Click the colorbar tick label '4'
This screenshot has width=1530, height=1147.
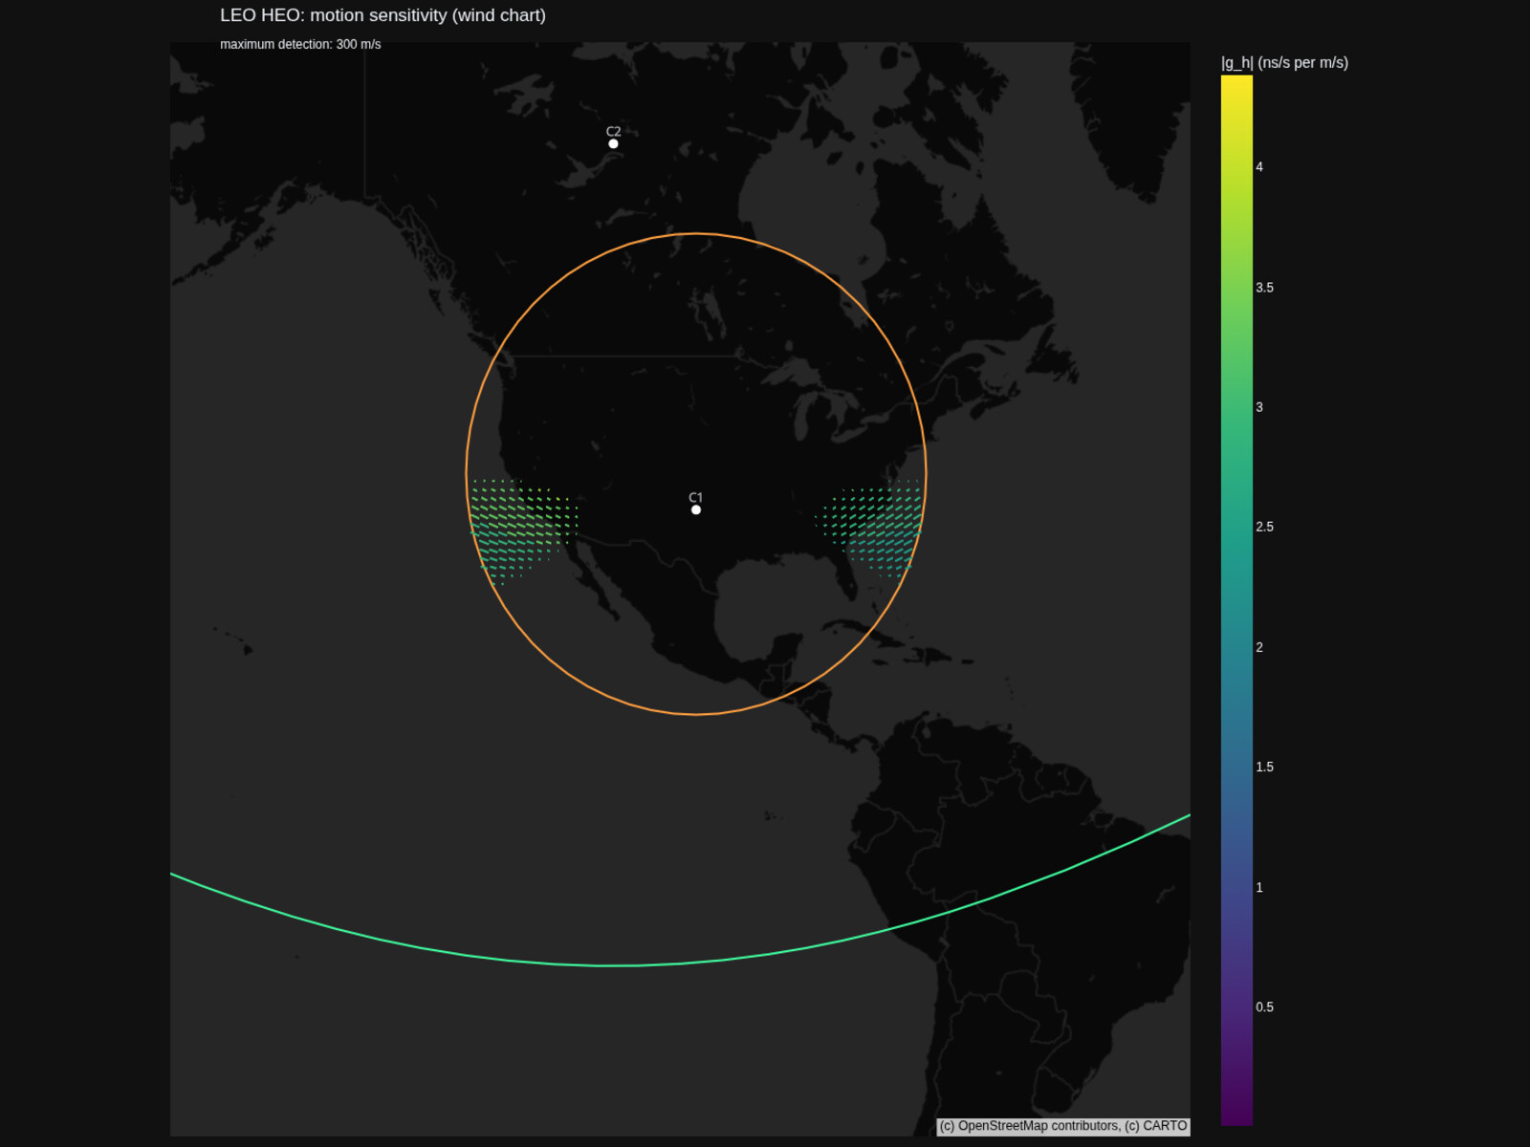tap(1259, 167)
